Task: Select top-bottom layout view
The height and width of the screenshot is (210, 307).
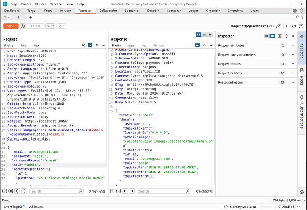Action: pos(204,35)
